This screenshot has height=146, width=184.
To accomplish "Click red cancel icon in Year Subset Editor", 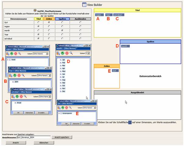I will coord(19,75).
